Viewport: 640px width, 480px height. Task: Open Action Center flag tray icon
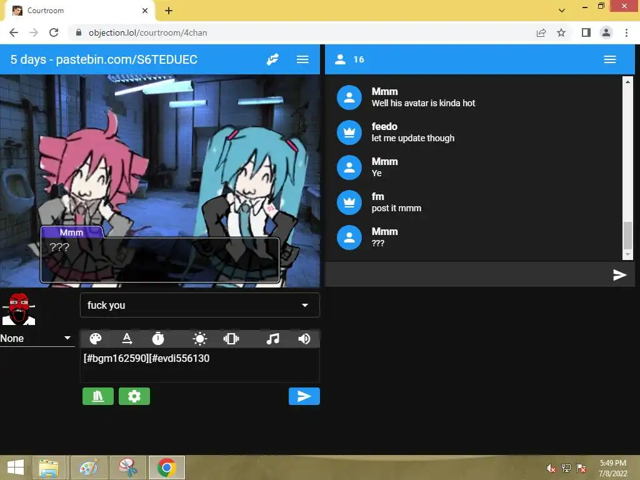click(x=581, y=468)
